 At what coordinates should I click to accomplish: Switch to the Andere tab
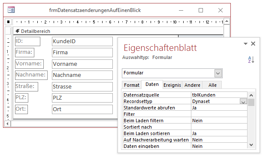click(x=192, y=85)
